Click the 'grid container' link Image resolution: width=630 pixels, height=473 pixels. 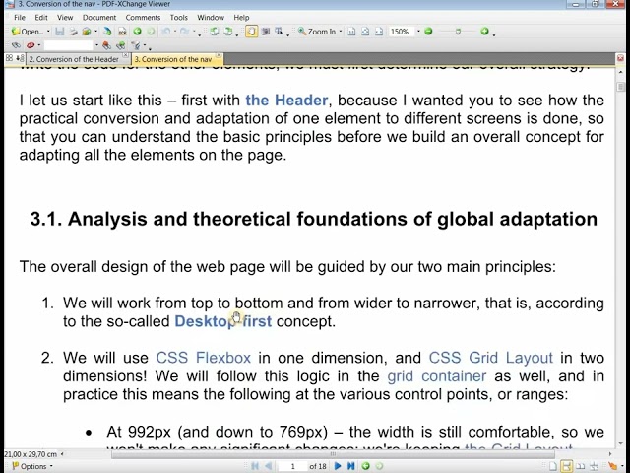pyautogui.click(x=437, y=376)
